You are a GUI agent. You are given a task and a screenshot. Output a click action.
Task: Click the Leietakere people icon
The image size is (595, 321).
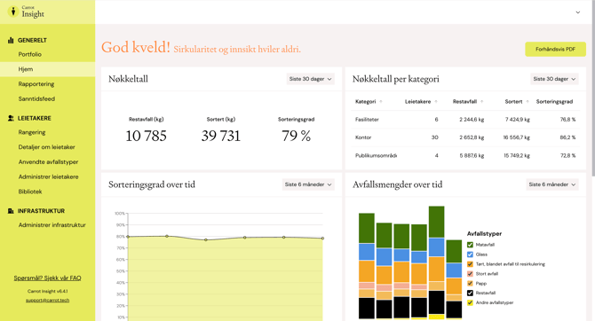pyautogui.click(x=11, y=118)
